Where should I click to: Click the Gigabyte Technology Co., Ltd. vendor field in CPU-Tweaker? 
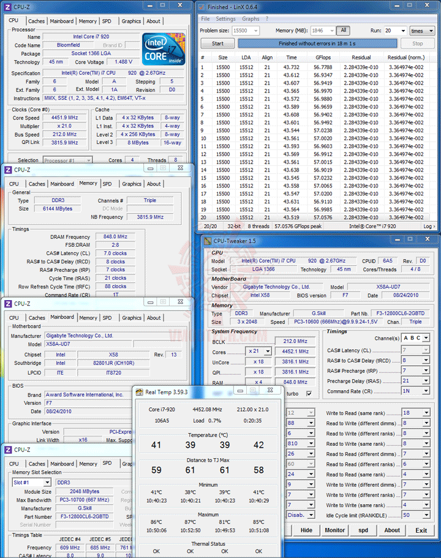pyautogui.click(x=276, y=287)
